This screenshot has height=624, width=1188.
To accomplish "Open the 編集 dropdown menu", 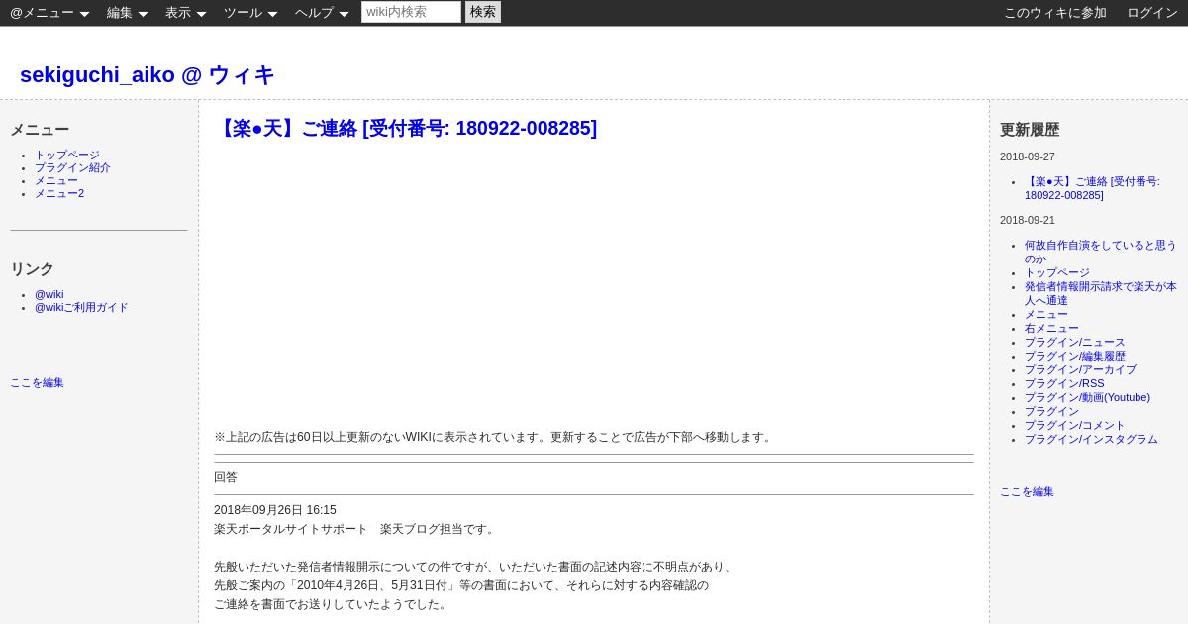I will click(x=127, y=13).
